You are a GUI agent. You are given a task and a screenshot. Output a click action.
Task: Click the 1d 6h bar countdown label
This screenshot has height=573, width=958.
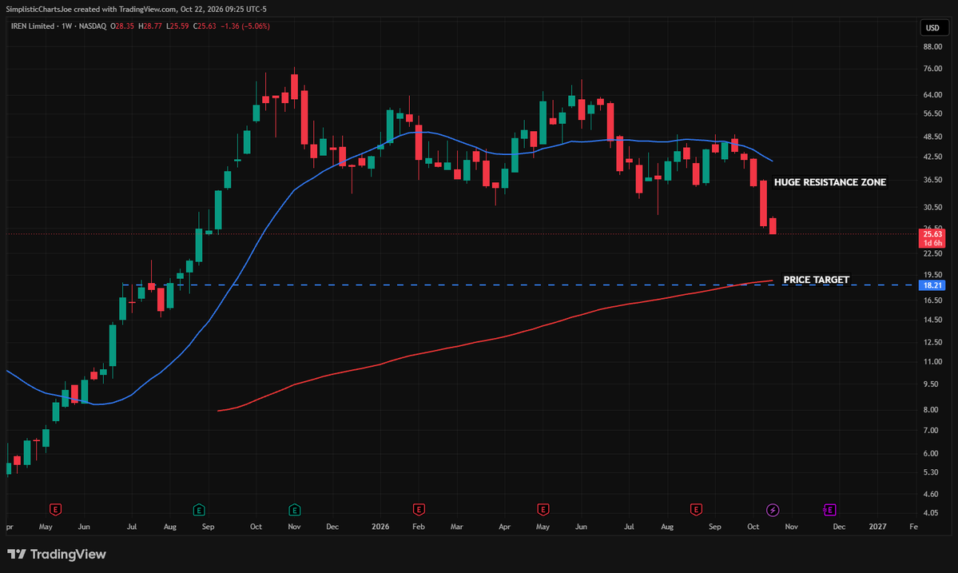(932, 243)
